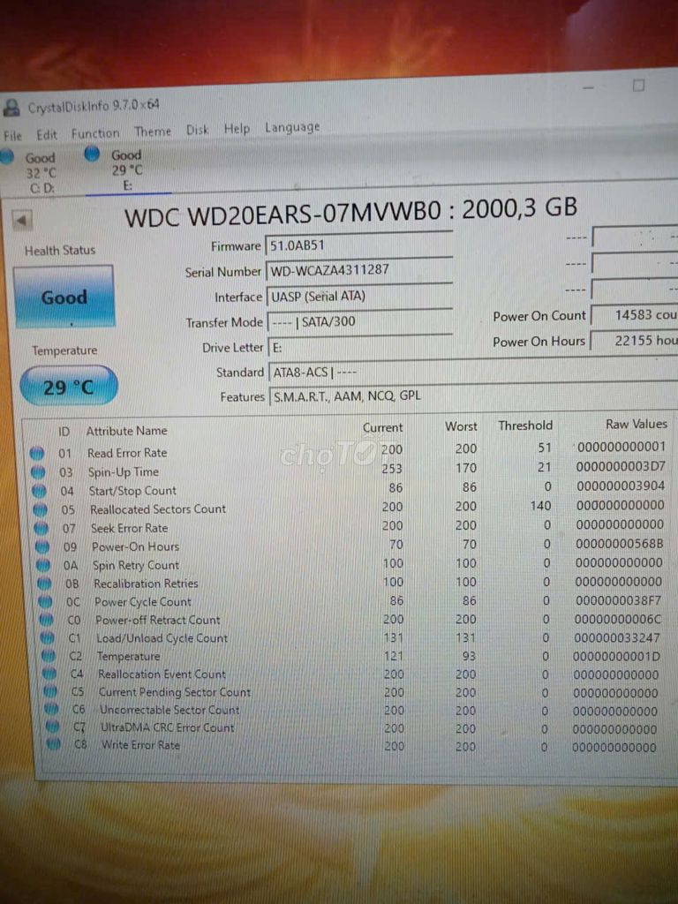
Task: Click the status icon for Start/Stop Count
Action: click(x=39, y=492)
